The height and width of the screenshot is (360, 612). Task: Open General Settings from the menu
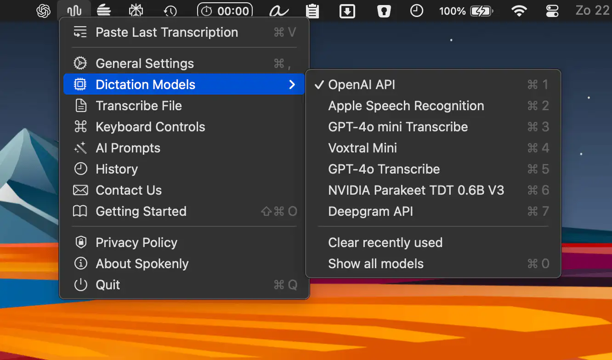pyautogui.click(x=145, y=63)
